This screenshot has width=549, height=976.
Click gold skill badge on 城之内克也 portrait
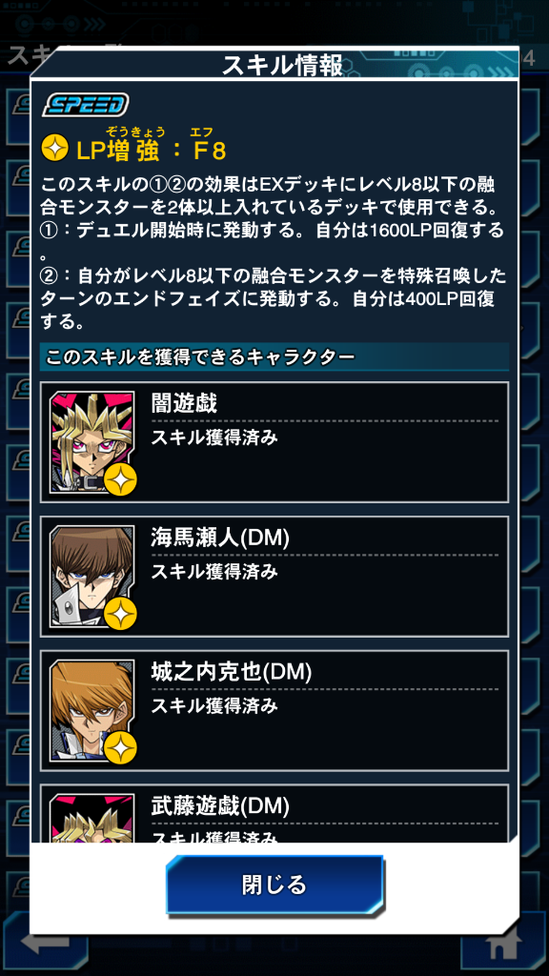coord(120,747)
